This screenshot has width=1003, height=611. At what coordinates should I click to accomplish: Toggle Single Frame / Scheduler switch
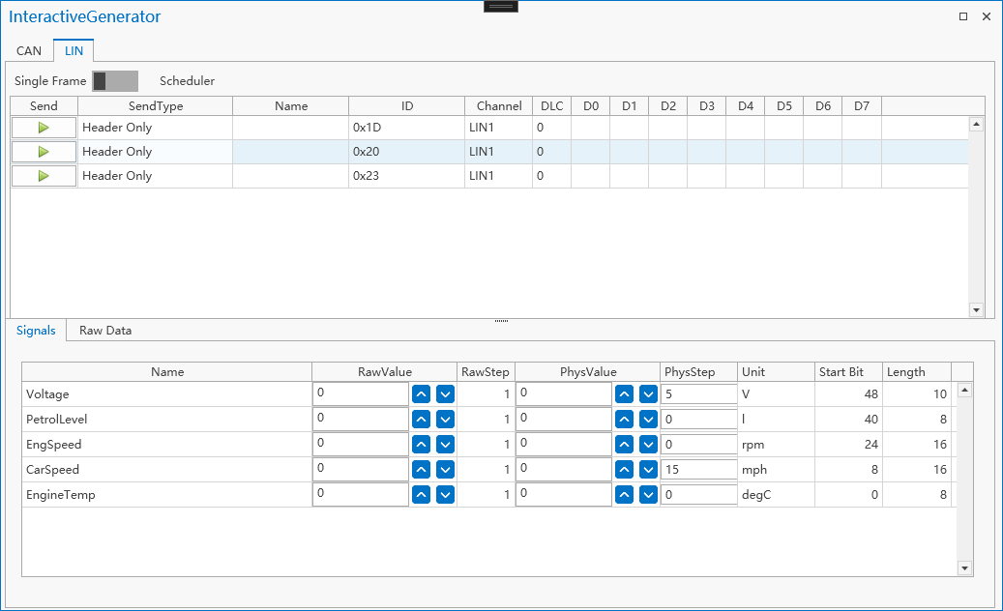pos(115,81)
